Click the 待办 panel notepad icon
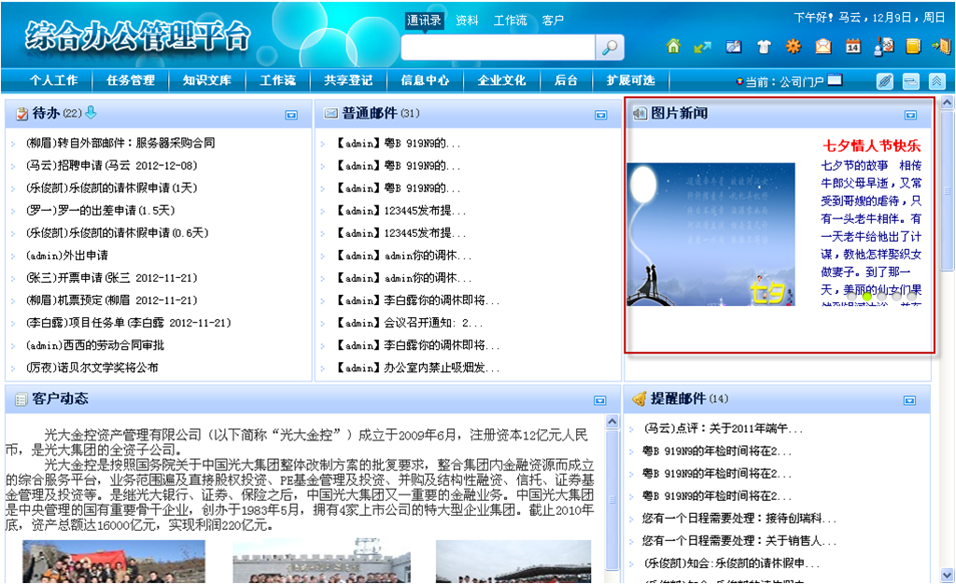This screenshot has height=584, width=956. point(22,113)
